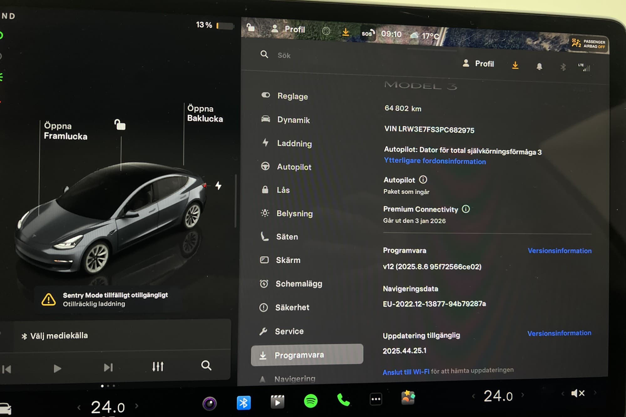Open the phone app
The image size is (626, 417).
(343, 400)
